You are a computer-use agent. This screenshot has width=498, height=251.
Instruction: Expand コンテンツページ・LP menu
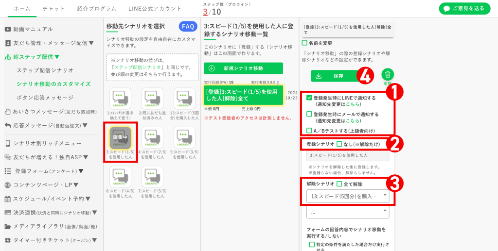(42, 185)
